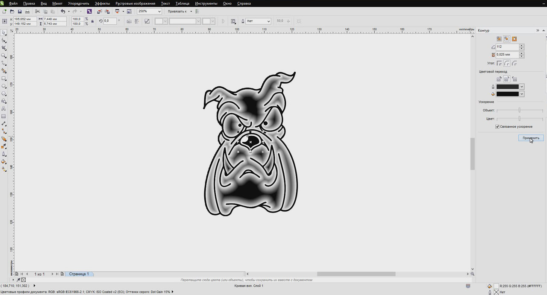The height and width of the screenshot is (295, 547).
Task: Open the 250% zoom level dropdown
Action: click(x=159, y=12)
